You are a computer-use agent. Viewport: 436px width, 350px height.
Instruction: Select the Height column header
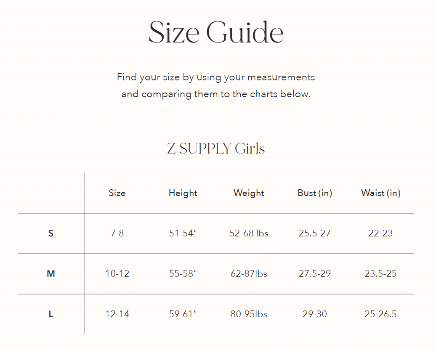pos(183,193)
